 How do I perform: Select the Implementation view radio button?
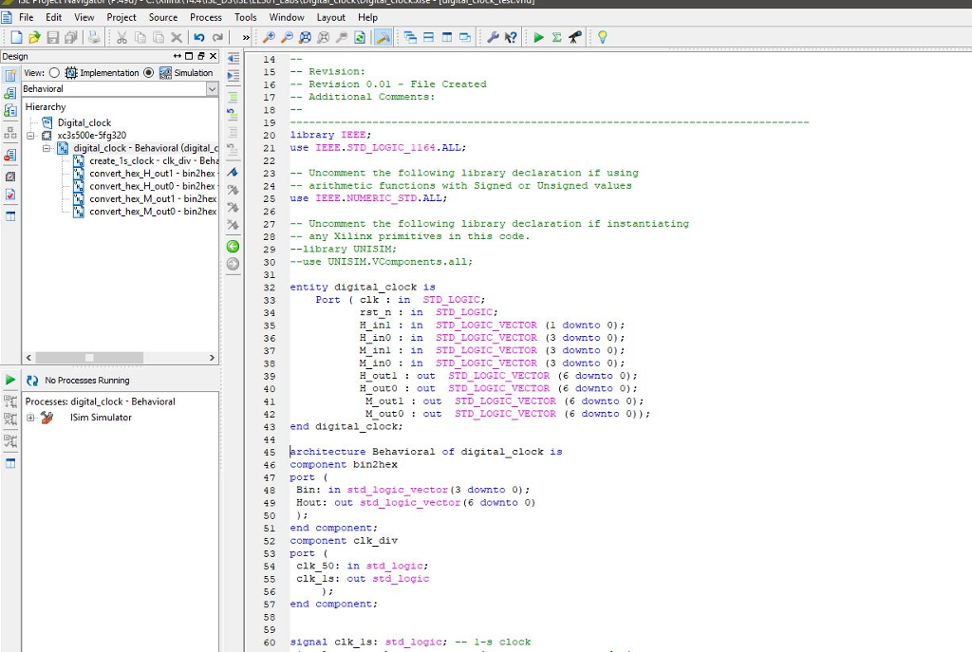[x=54, y=72]
